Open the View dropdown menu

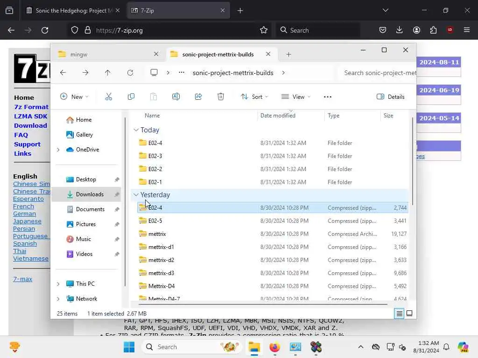click(x=295, y=97)
